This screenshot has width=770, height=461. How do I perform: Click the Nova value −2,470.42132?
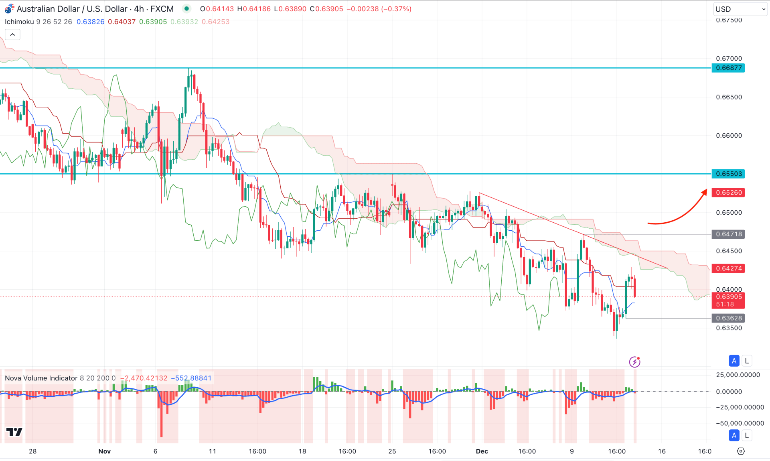(144, 378)
